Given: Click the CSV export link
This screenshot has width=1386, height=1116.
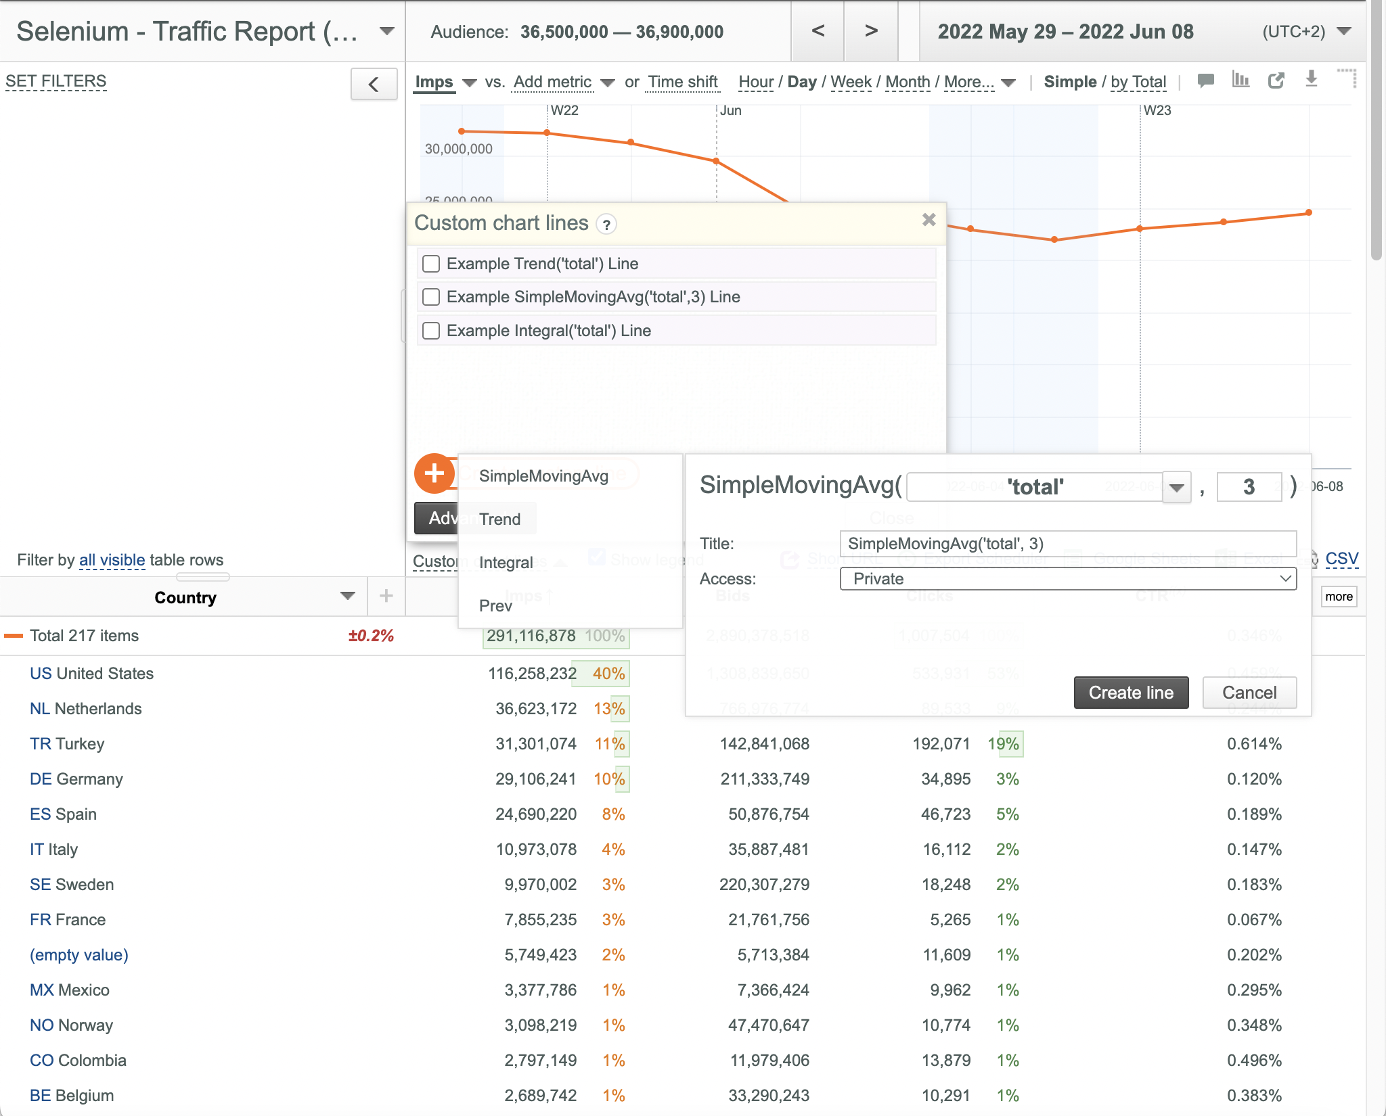Looking at the screenshot, I should (x=1341, y=559).
